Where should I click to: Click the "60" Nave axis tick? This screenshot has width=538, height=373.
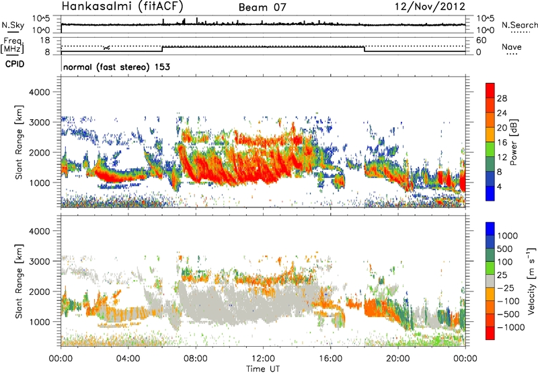point(481,40)
